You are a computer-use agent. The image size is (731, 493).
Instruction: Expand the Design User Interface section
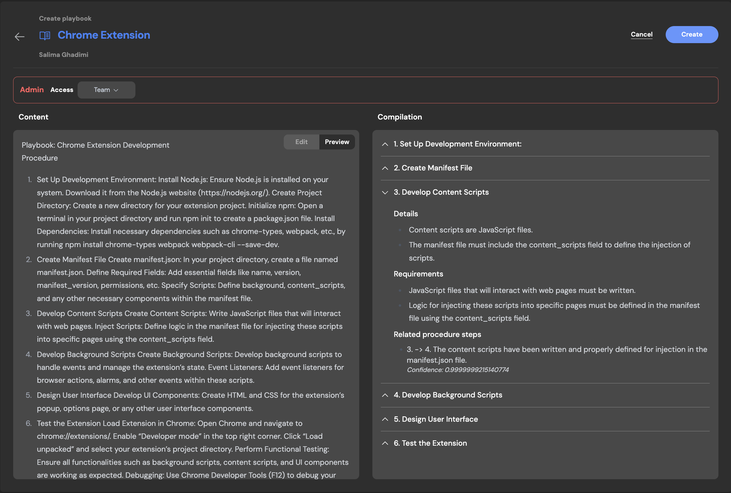pos(385,419)
